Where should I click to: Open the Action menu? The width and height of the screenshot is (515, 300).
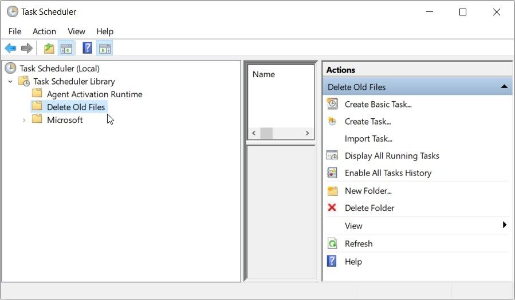[x=44, y=31]
